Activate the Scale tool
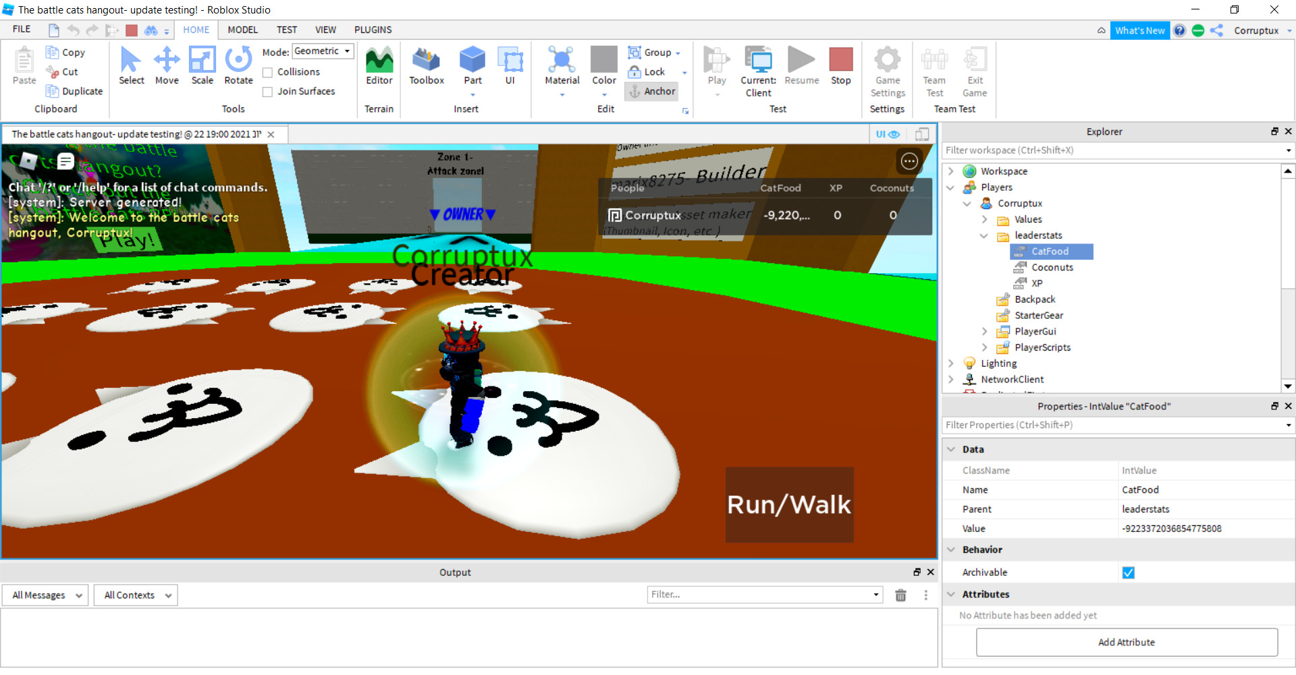Viewport: 1296px width, 675px height. click(202, 65)
